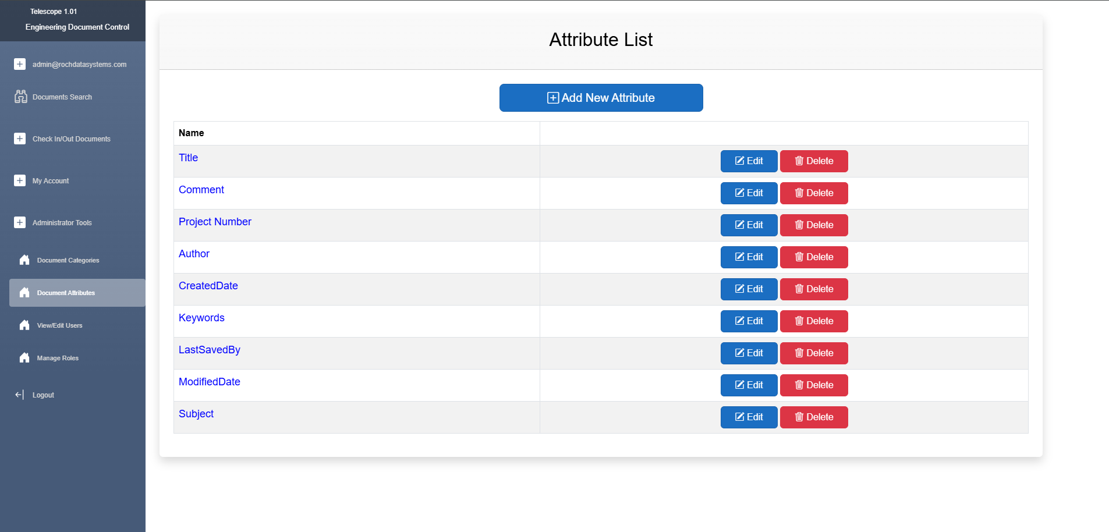Click the Logout arrow icon
1109x532 pixels.
pos(20,395)
